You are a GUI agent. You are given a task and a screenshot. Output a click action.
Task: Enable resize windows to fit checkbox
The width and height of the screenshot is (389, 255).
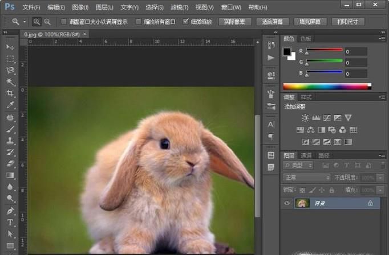[x=64, y=22]
